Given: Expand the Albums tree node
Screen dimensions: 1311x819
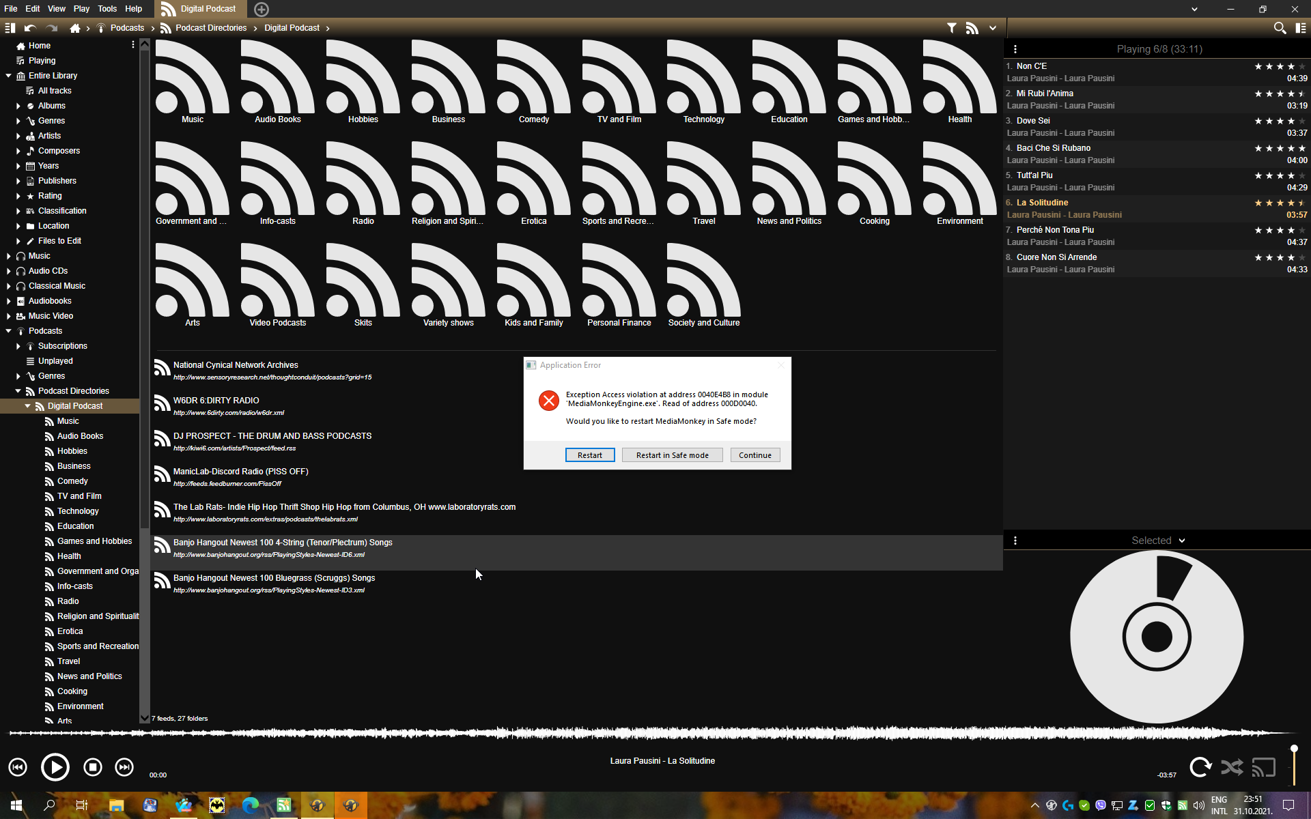Looking at the screenshot, I should pyautogui.click(x=18, y=106).
